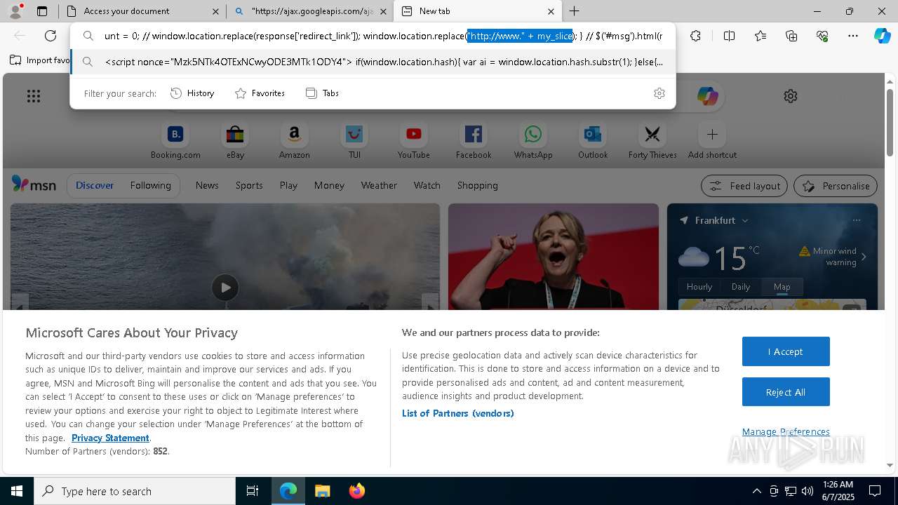The height and width of the screenshot is (505, 898).
Task: Open weather card more options ellipsis
Action: click(x=856, y=220)
